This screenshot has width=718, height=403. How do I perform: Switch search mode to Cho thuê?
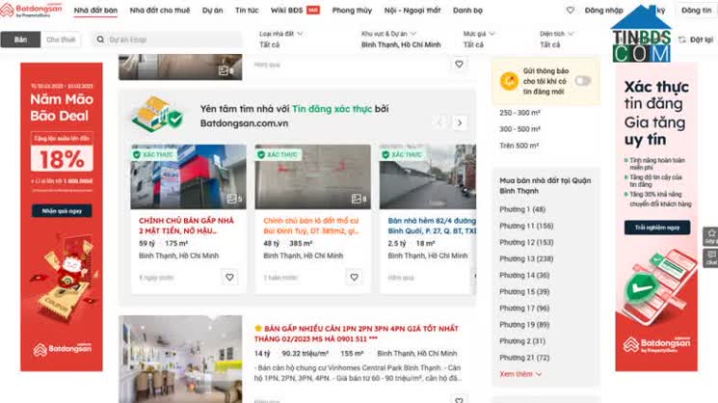click(61, 40)
